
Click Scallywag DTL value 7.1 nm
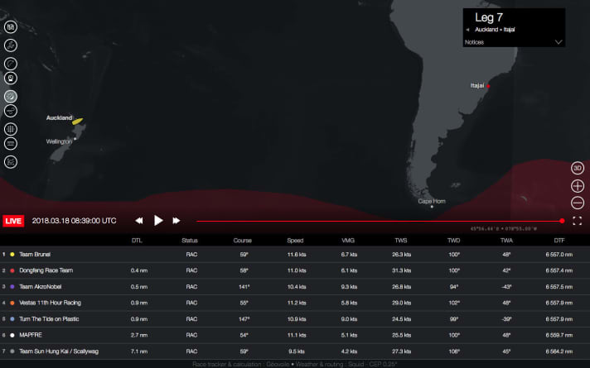tap(139, 351)
